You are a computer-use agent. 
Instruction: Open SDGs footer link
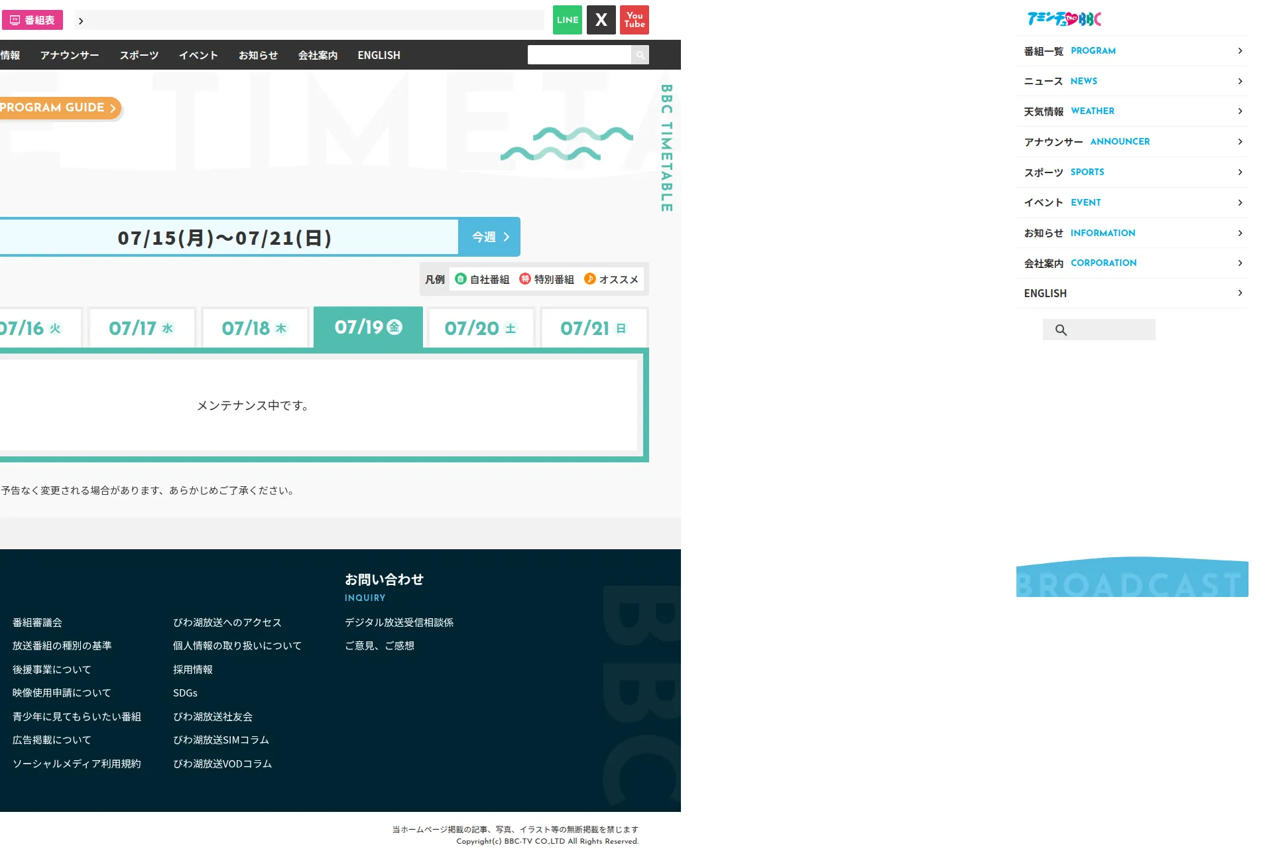pos(185,693)
